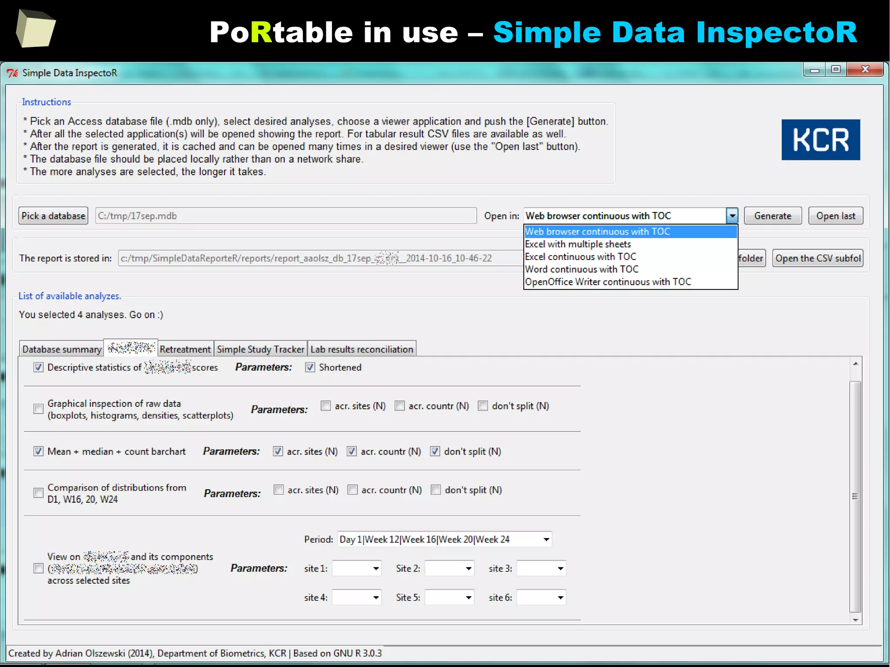
Task: Click the analyses list scroll up arrow
Action: tap(855, 364)
